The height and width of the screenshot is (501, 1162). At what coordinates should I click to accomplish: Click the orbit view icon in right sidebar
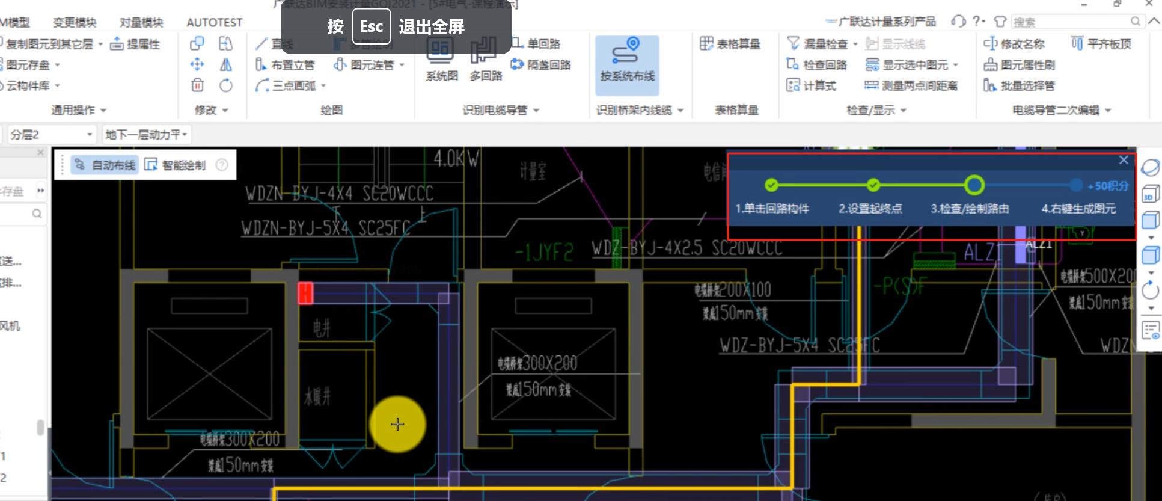point(1150,168)
